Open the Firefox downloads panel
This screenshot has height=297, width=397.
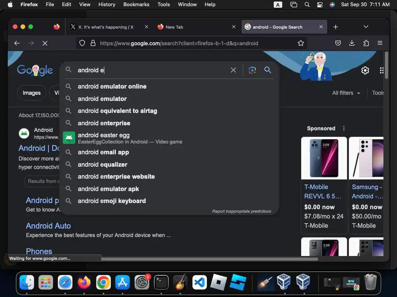pos(352,43)
